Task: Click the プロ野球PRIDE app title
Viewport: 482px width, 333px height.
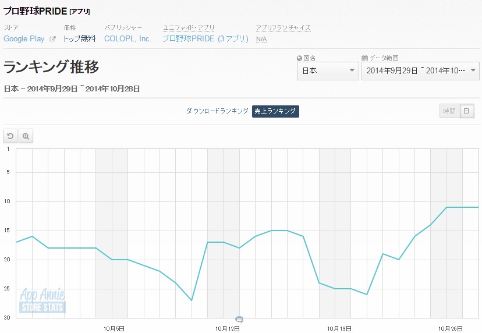Action: tap(35, 11)
